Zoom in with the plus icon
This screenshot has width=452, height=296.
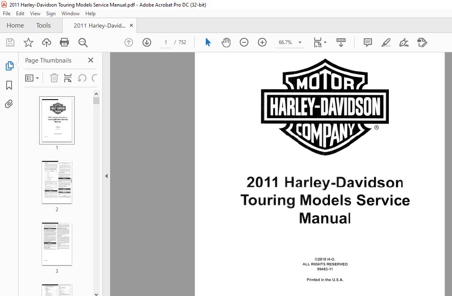click(262, 42)
